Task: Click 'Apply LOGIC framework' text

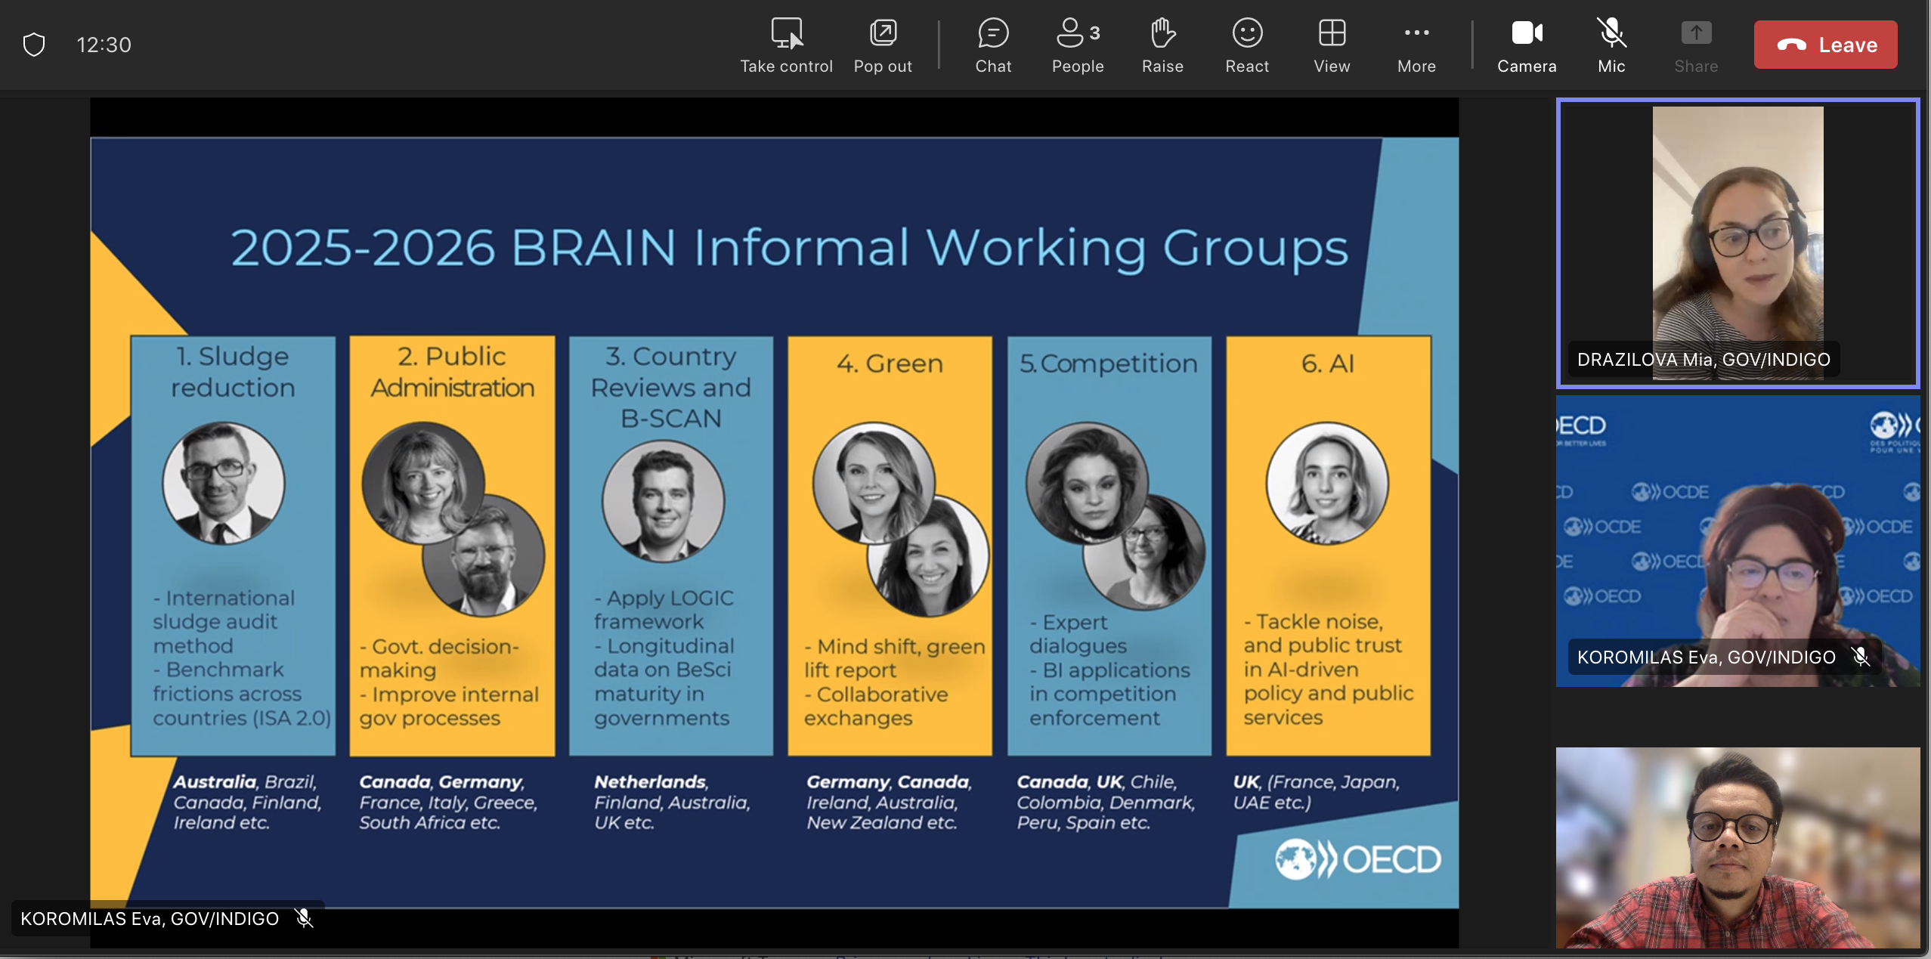Action: 664,609
